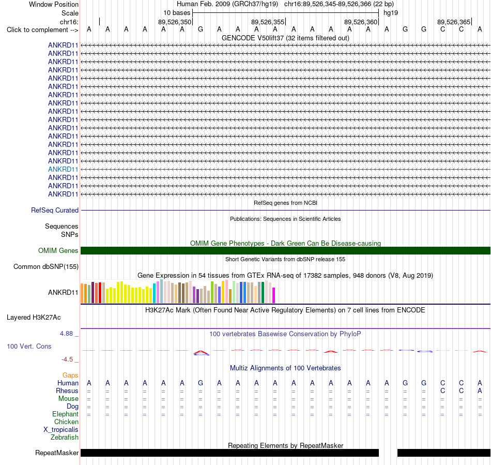Open 'Short Genetic Variants from dbSNP release 155' title

tap(285, 260)
